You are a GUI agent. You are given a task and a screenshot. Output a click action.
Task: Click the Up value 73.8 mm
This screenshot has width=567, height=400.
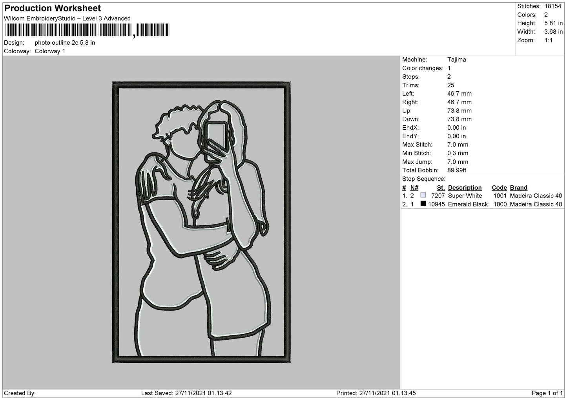point(459,111)
